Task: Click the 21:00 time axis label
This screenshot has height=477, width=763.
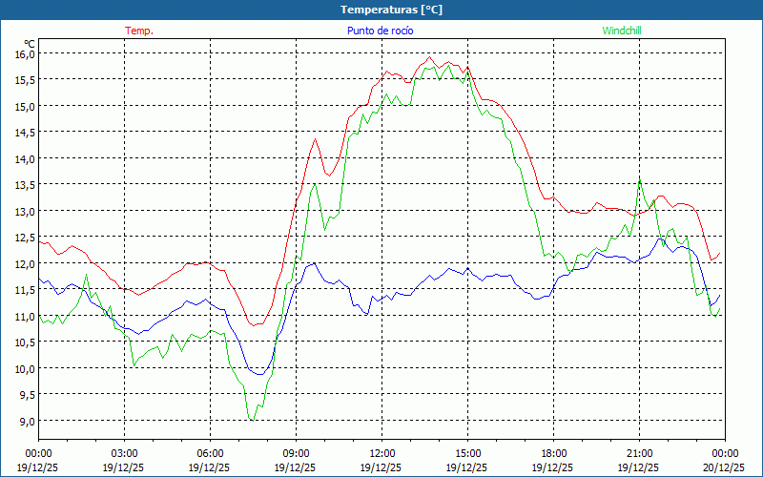Action: pos(639,453)
